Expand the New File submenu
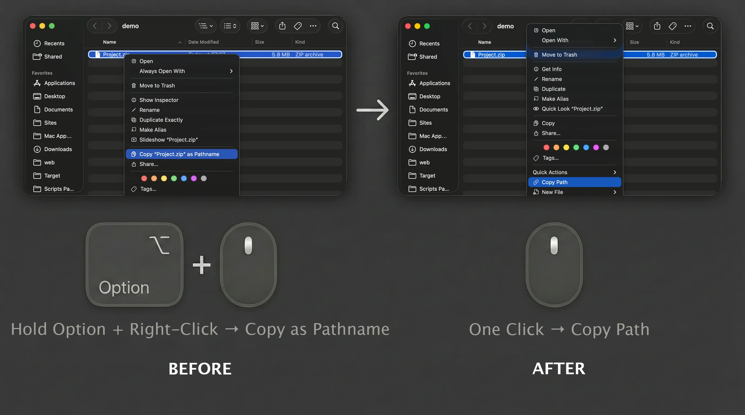This screenshot has width=745, height=415. (x=575, y=192)
